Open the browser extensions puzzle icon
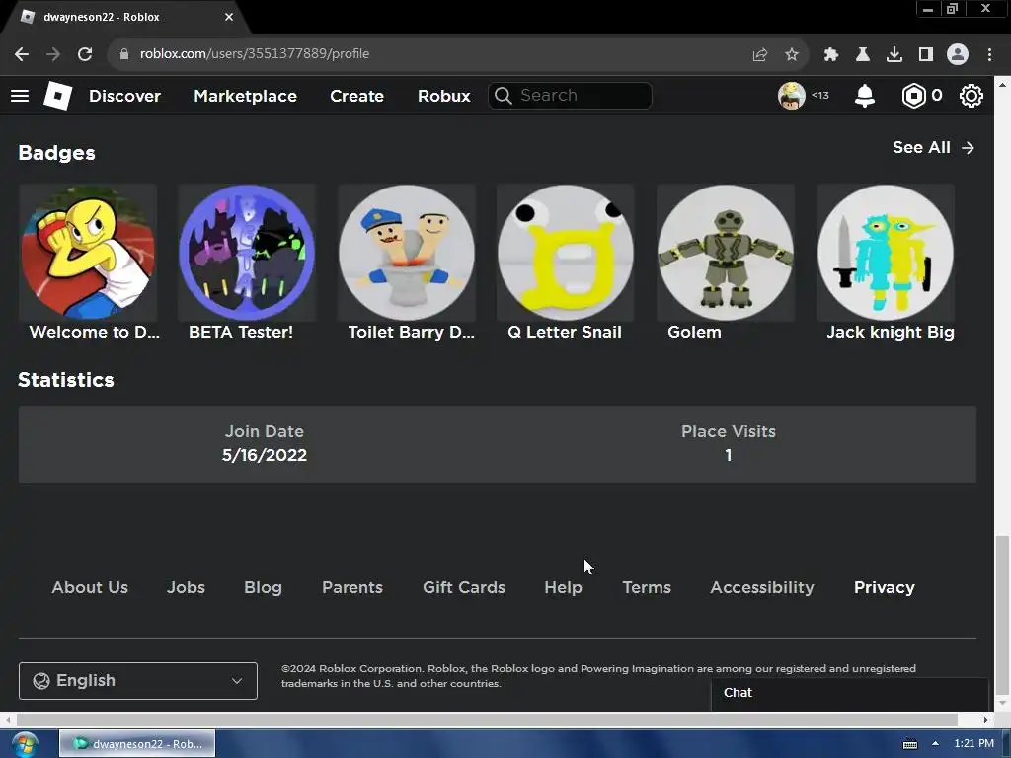 pyautogui.click(x=830, y=54)
